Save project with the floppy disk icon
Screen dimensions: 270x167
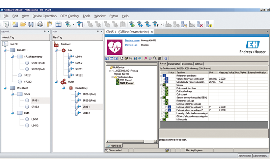point(31,24)
